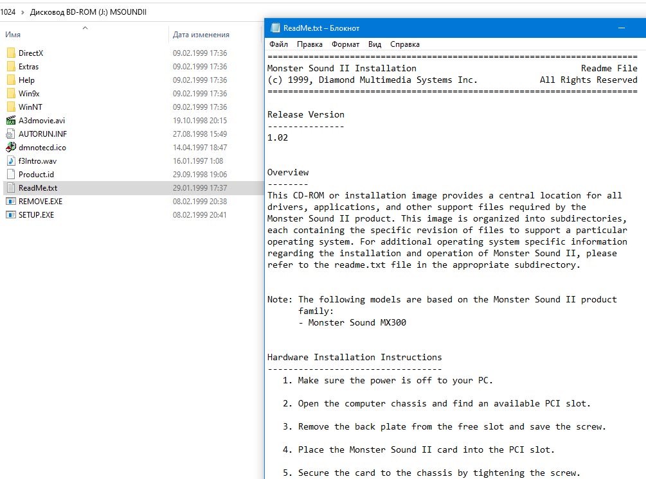Image resolution: width=646 pixels, height=479 pixels.
Task: Click the Win9x folder icon
Action: 11,93
